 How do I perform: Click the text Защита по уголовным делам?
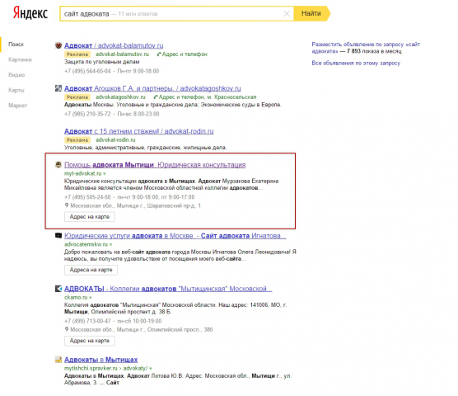point(101,62)
